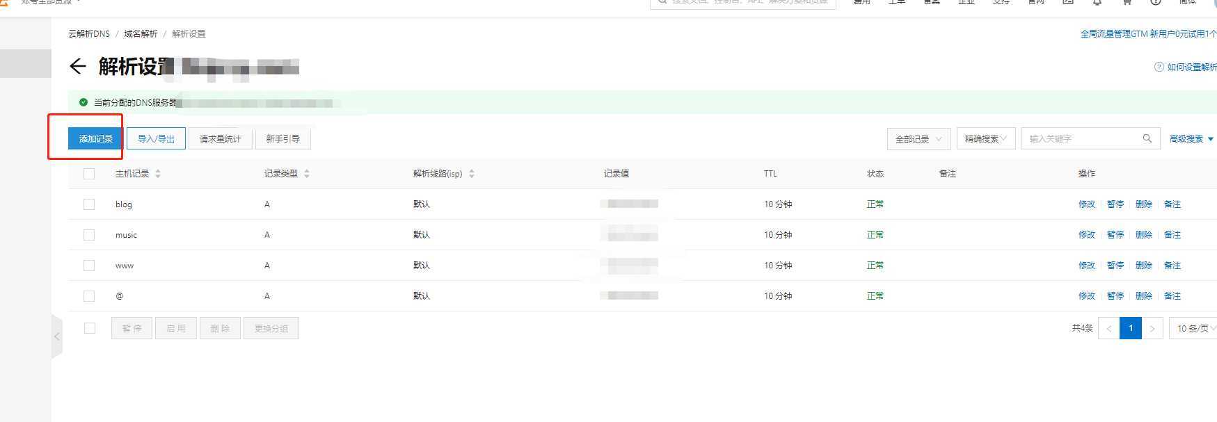Start the 新手引导 guide

pyautogui.click(x=283, y=138)
